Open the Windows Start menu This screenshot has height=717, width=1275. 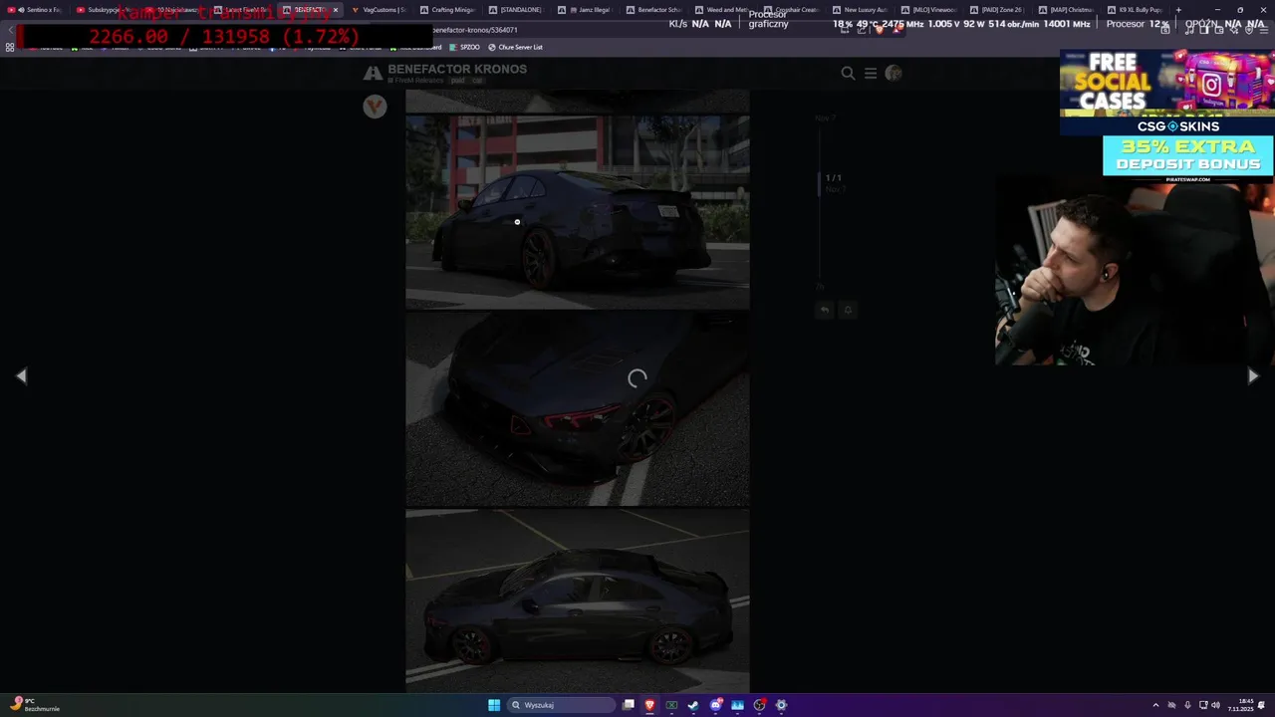click(494, 705)
